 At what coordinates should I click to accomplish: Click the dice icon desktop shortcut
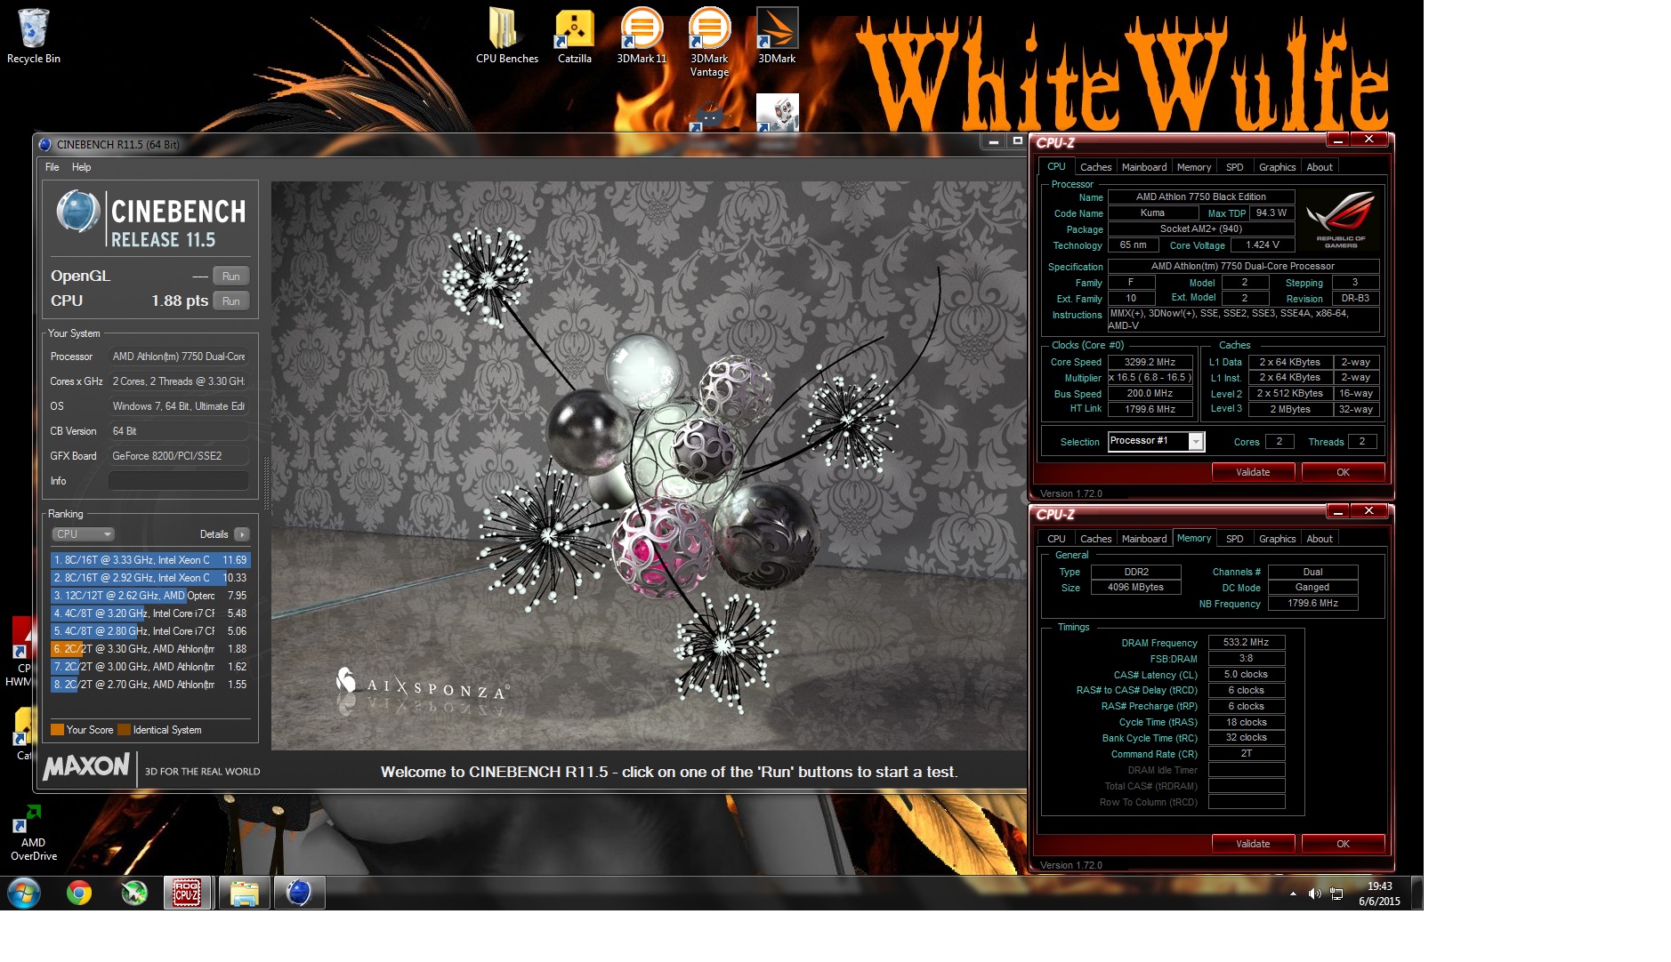(777, 113)
